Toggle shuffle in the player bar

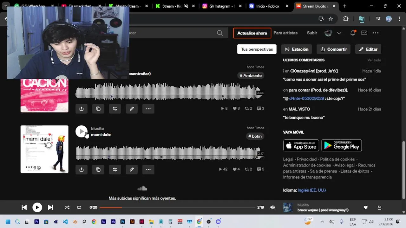(x=67, y=207)
